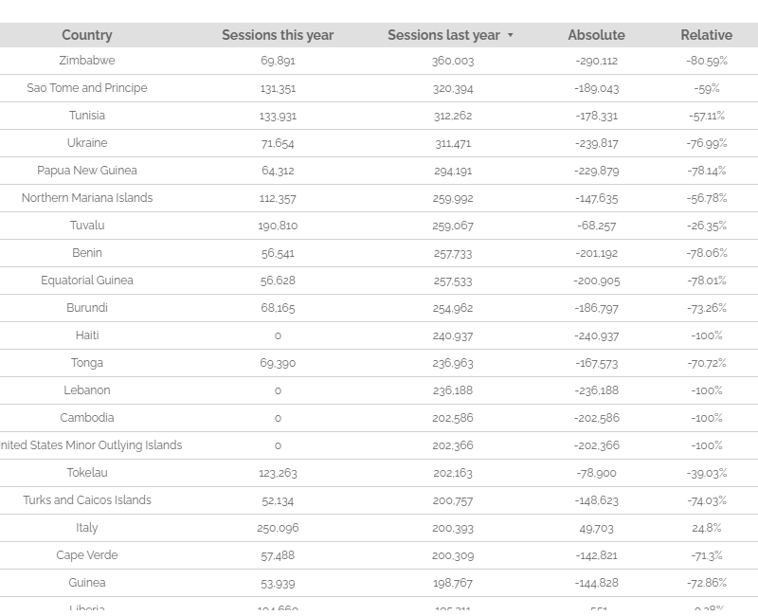Click the Cape Verde country label
The image size is (758, 616).
[86, 555]
